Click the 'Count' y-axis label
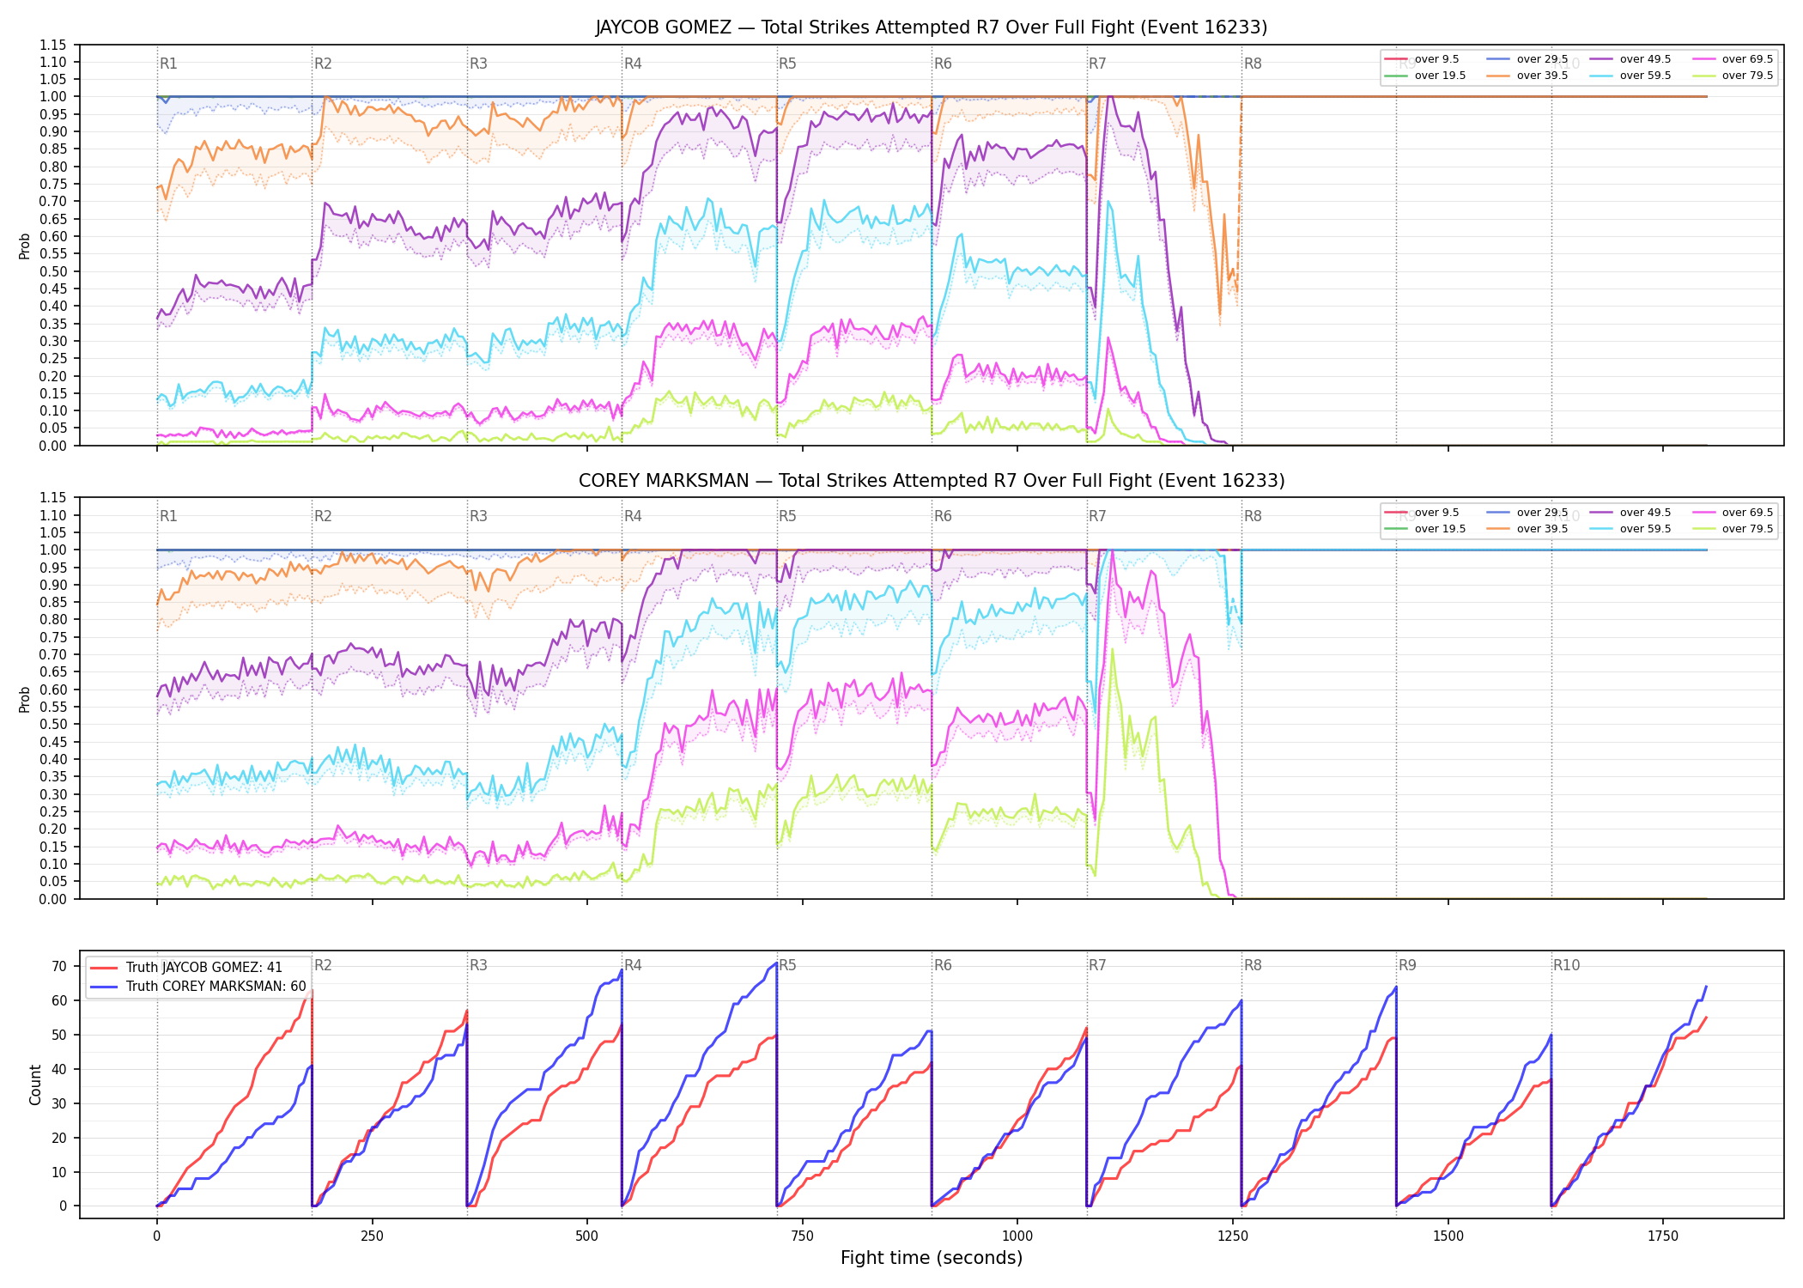This screenshot has width=1803, height=1288. (35, 1084)
